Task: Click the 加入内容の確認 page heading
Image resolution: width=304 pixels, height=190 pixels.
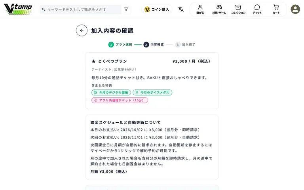Action: pos(112,30)
